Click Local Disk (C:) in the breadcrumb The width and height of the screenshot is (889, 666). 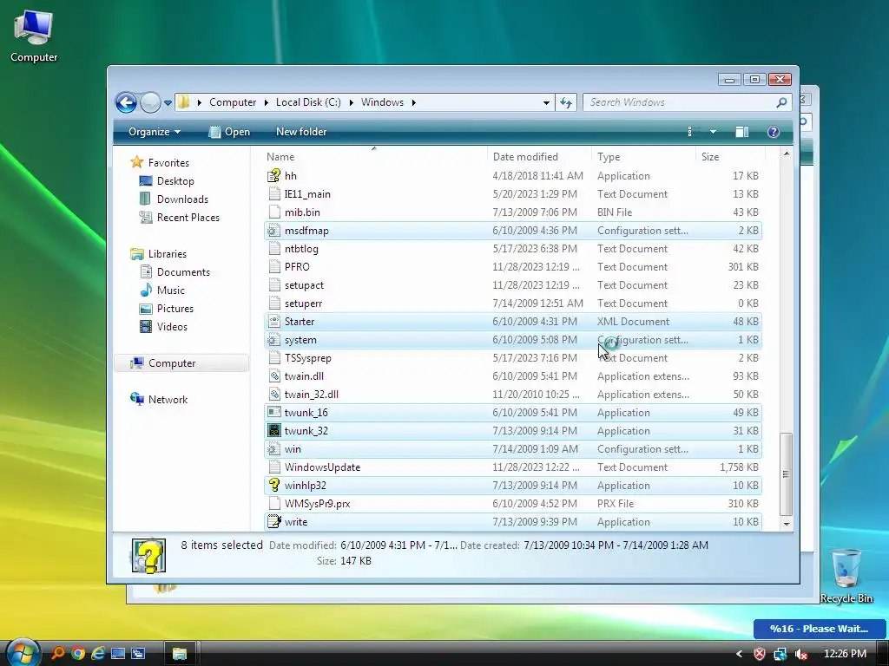(x=308, y=102)
